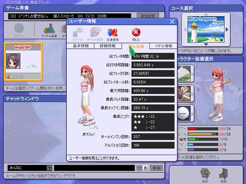Switch to the 基本情報 tab
The width and height of the screenshot is (246, 184).
(x=81, y=46)
